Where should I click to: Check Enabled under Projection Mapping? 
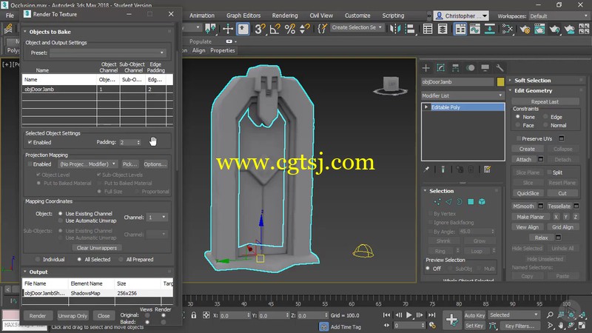tap(30, 164)
